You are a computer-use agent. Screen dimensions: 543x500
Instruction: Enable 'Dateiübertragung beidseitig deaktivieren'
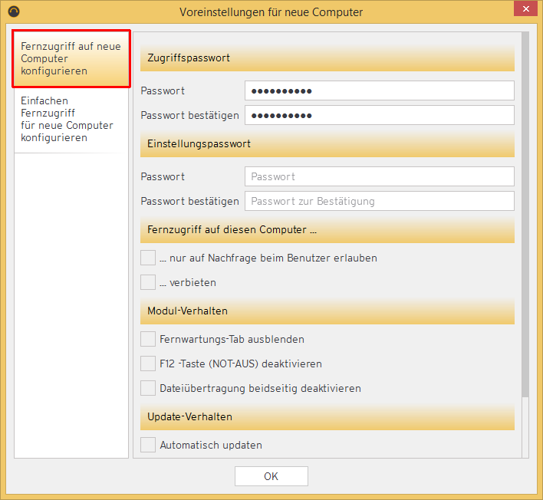coord(148,388)
